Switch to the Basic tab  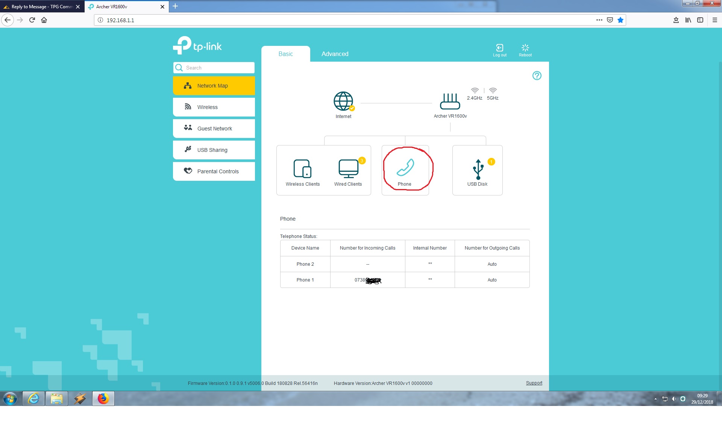click(286, 54)
